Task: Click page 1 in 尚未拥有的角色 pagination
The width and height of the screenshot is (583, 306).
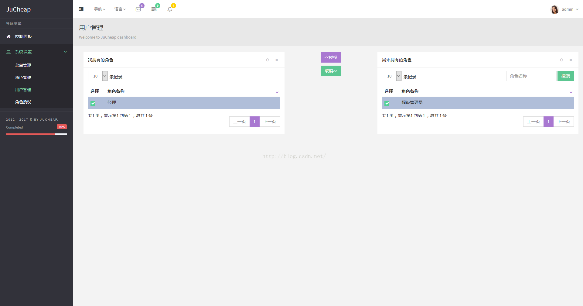Action: click(548, 122)
